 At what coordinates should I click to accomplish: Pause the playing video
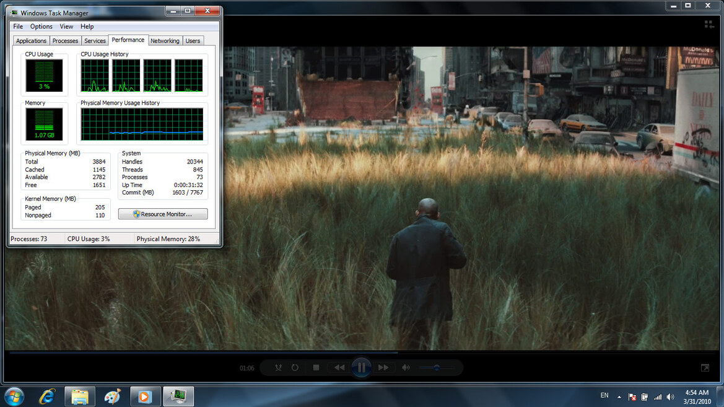362,368
